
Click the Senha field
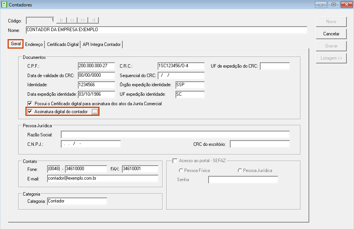(243, 180)
